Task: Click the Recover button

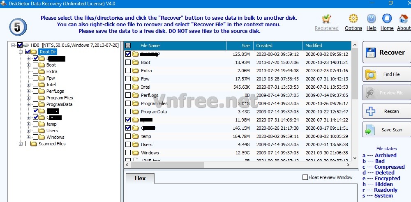Action: (387, 53)
